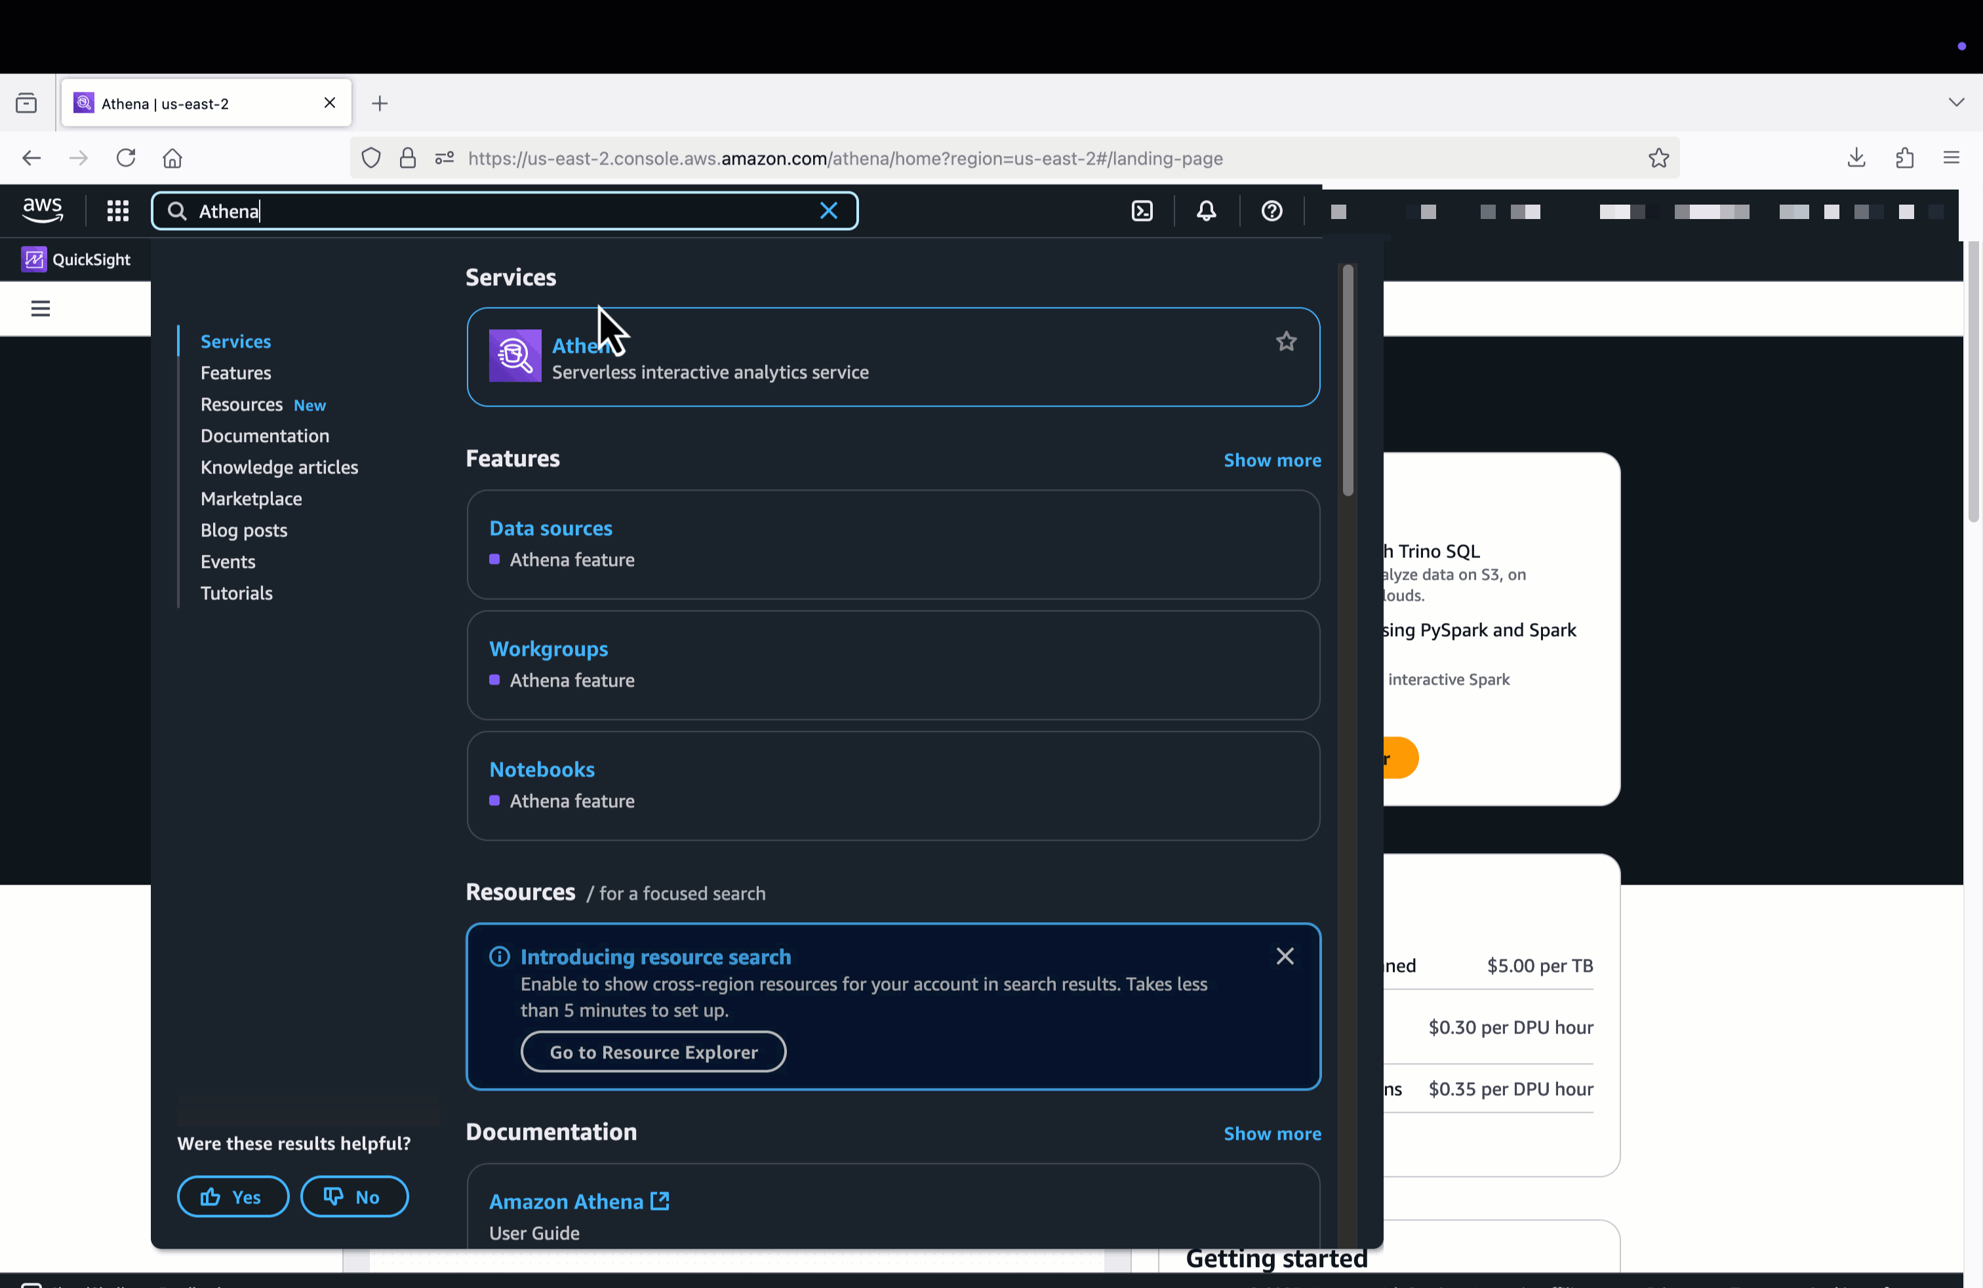The image size is (1983, 1288).
Task: Open the browser tab list chevron
Action: point(1955,102)
